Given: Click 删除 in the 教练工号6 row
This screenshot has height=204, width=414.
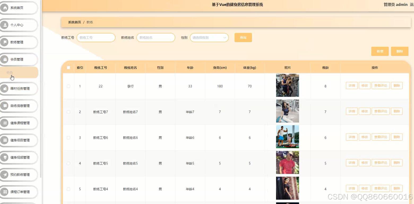Looking at the screenshot, I should click(x=397, y=137).
